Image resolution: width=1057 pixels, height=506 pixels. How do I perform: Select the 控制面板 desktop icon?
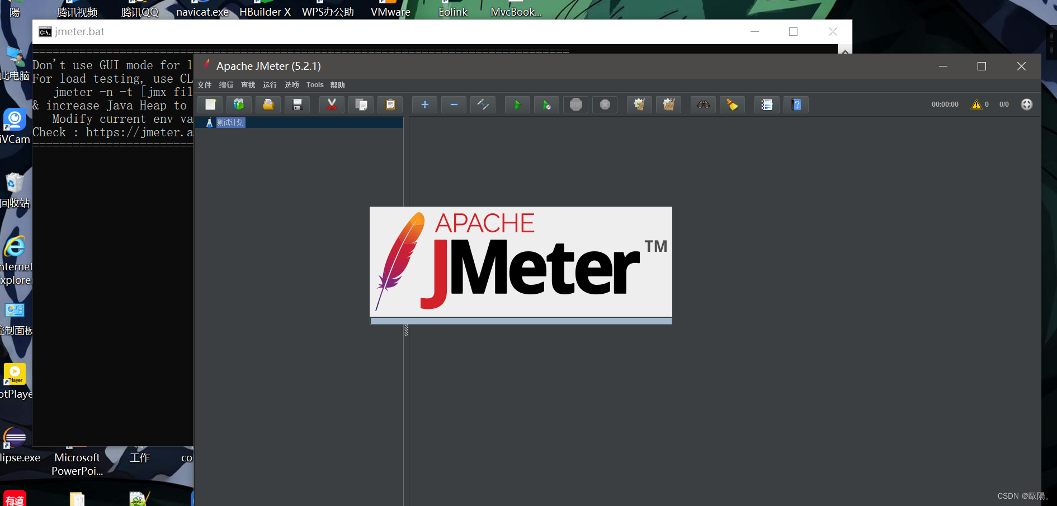[x=16, y=319]
